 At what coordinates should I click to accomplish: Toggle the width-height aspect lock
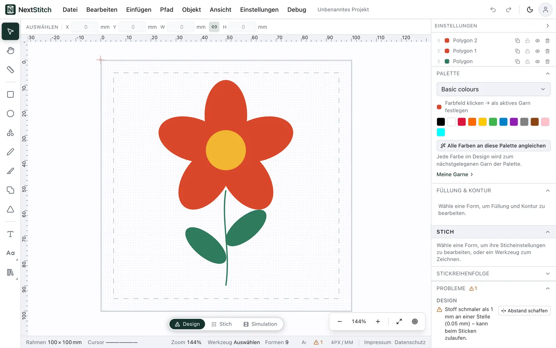(x=214, y=27)
